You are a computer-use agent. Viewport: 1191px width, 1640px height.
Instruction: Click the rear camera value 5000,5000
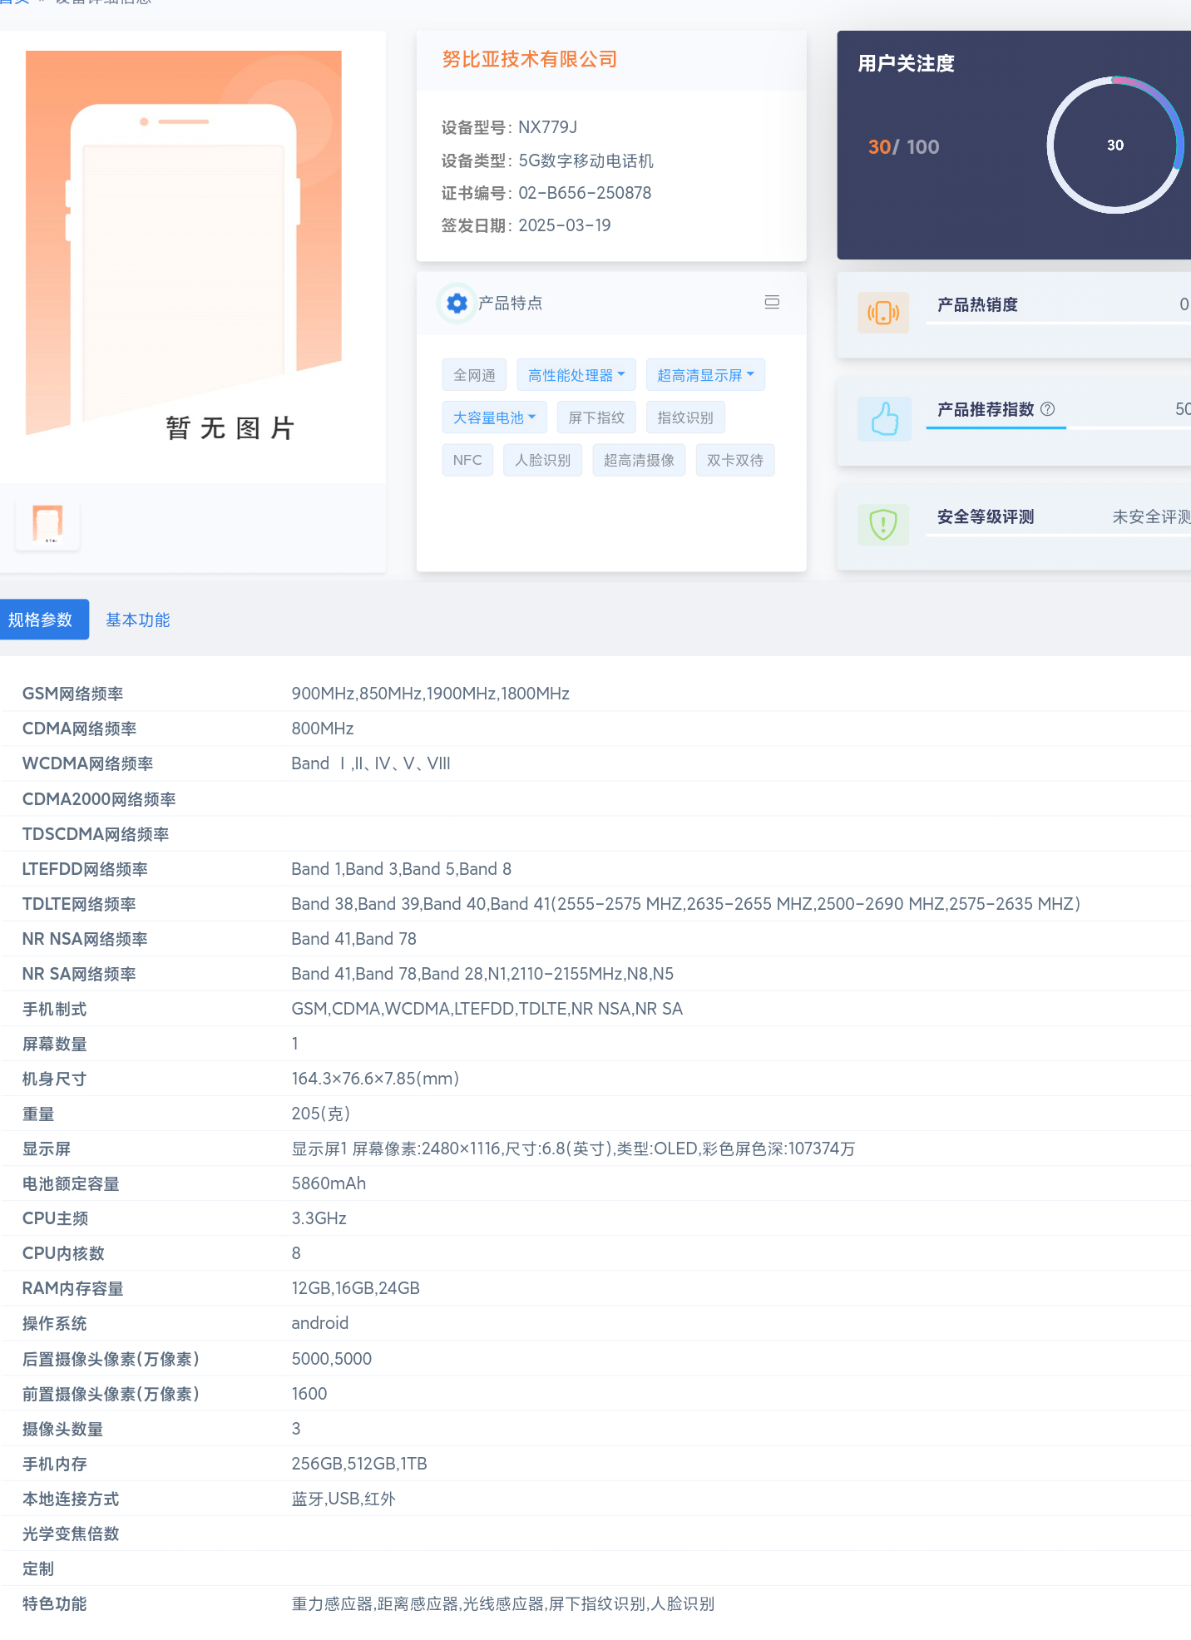(x=332, y=1359)
